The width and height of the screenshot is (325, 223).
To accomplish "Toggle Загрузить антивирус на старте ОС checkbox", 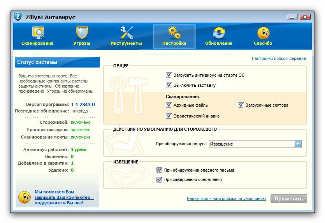I will [x=169, y=75].
